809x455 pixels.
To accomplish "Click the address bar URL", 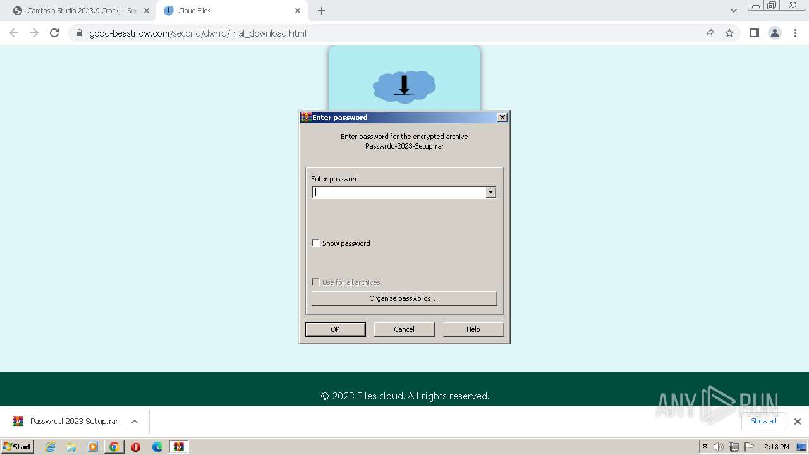I will point(198,33).
